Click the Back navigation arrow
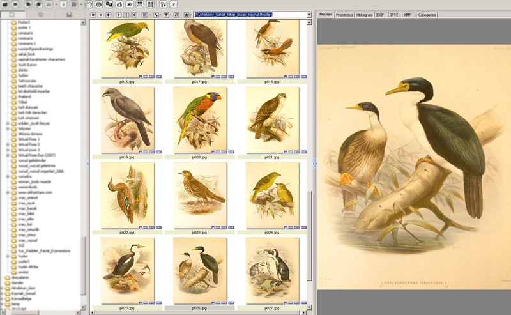Image resolution: width=511 pixels, height=315 pixels. click(94, 14)
